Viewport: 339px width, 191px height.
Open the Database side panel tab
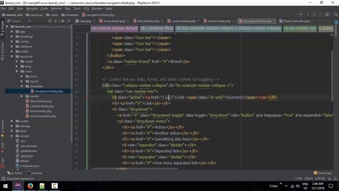coord(336,29)
